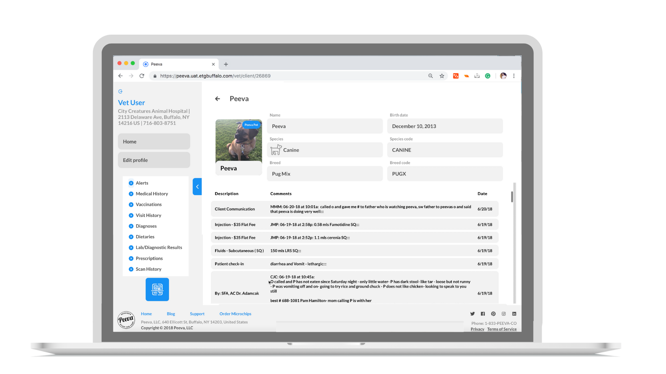This screenshot has height=374, width=666.
Task: Click the Peeva logo in the footer
Action: coord(126,320)
